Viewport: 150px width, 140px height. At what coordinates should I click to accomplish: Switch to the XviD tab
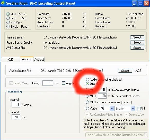point(11,59)
